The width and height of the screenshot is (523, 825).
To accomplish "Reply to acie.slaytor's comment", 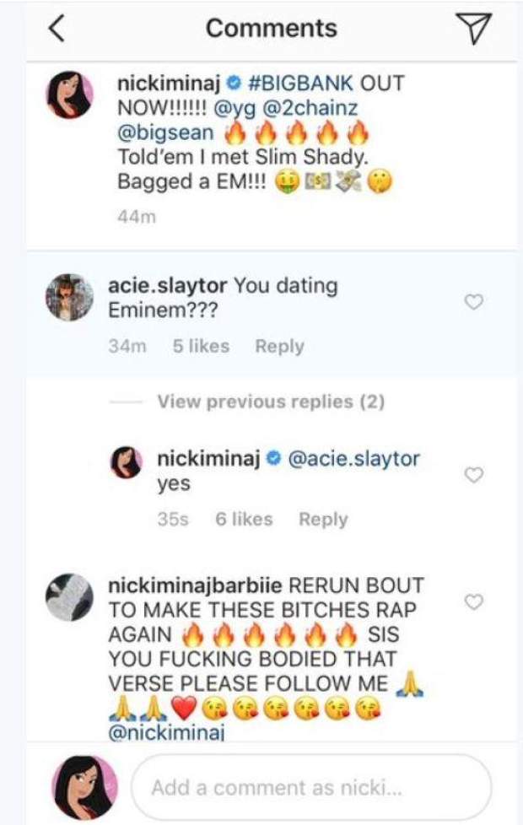I will [x=279, y=346].
